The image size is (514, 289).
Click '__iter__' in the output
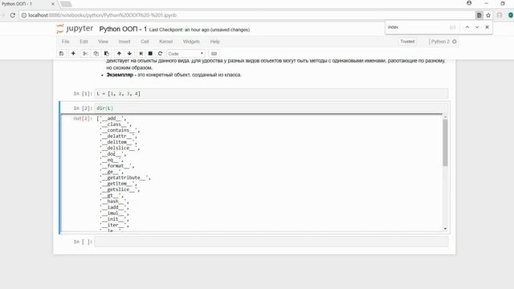(x=113, y=226)
